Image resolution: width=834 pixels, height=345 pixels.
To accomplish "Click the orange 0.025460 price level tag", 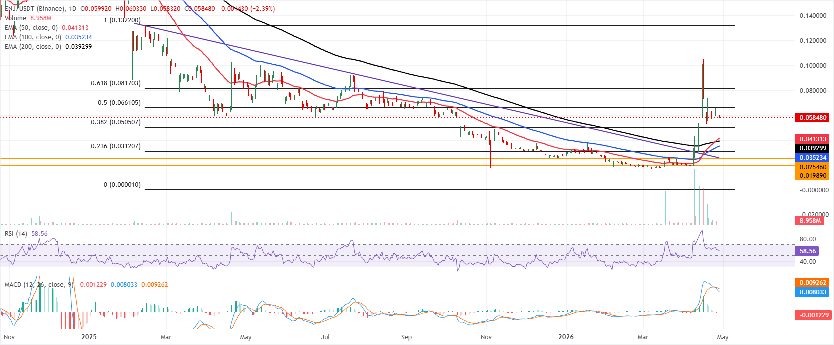I will point(813,167).
